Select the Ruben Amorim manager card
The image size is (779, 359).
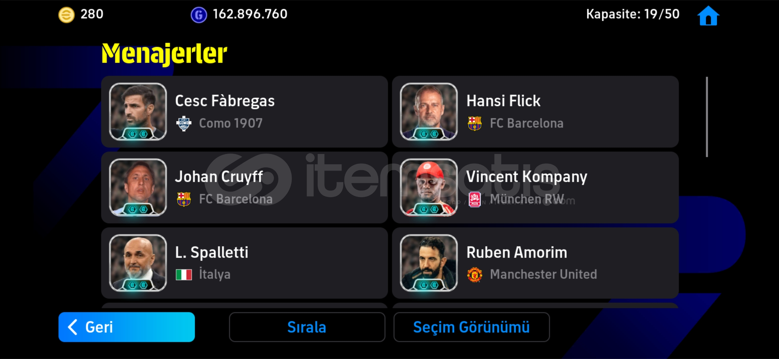click(x=535, y=263)
